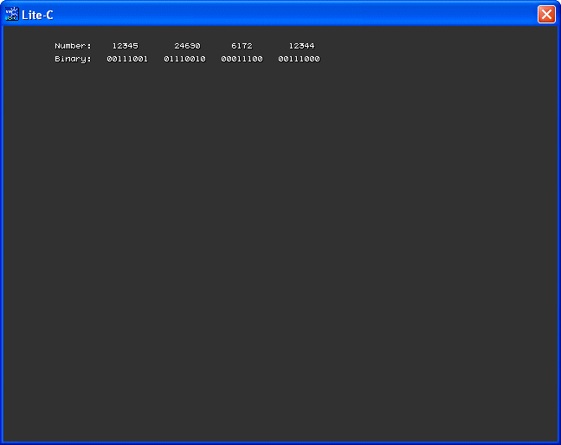Select the number 12344
The width and height of the screenshot is (561, 445).
pyautogui.click(x=301, y=46)
